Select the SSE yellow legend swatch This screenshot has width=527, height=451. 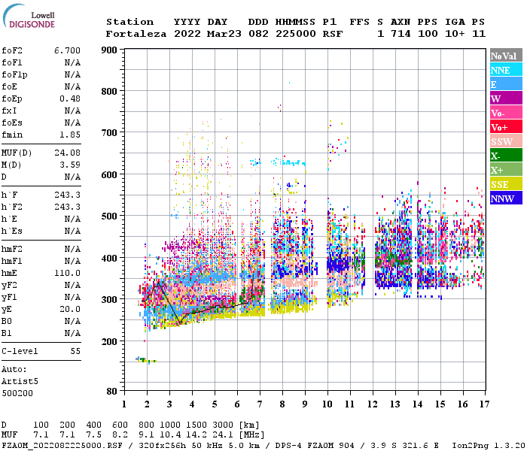pos(506,184)
